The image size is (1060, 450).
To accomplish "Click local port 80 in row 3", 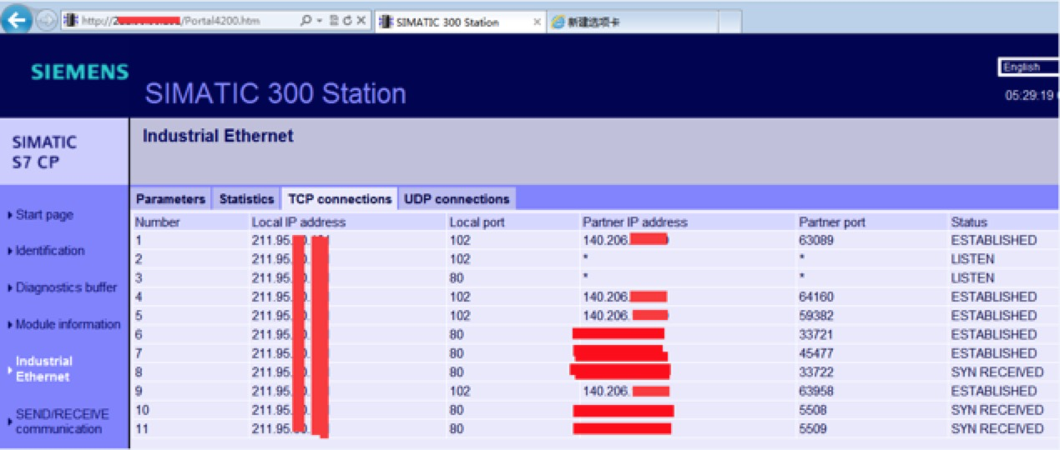I will click(457, 278).
